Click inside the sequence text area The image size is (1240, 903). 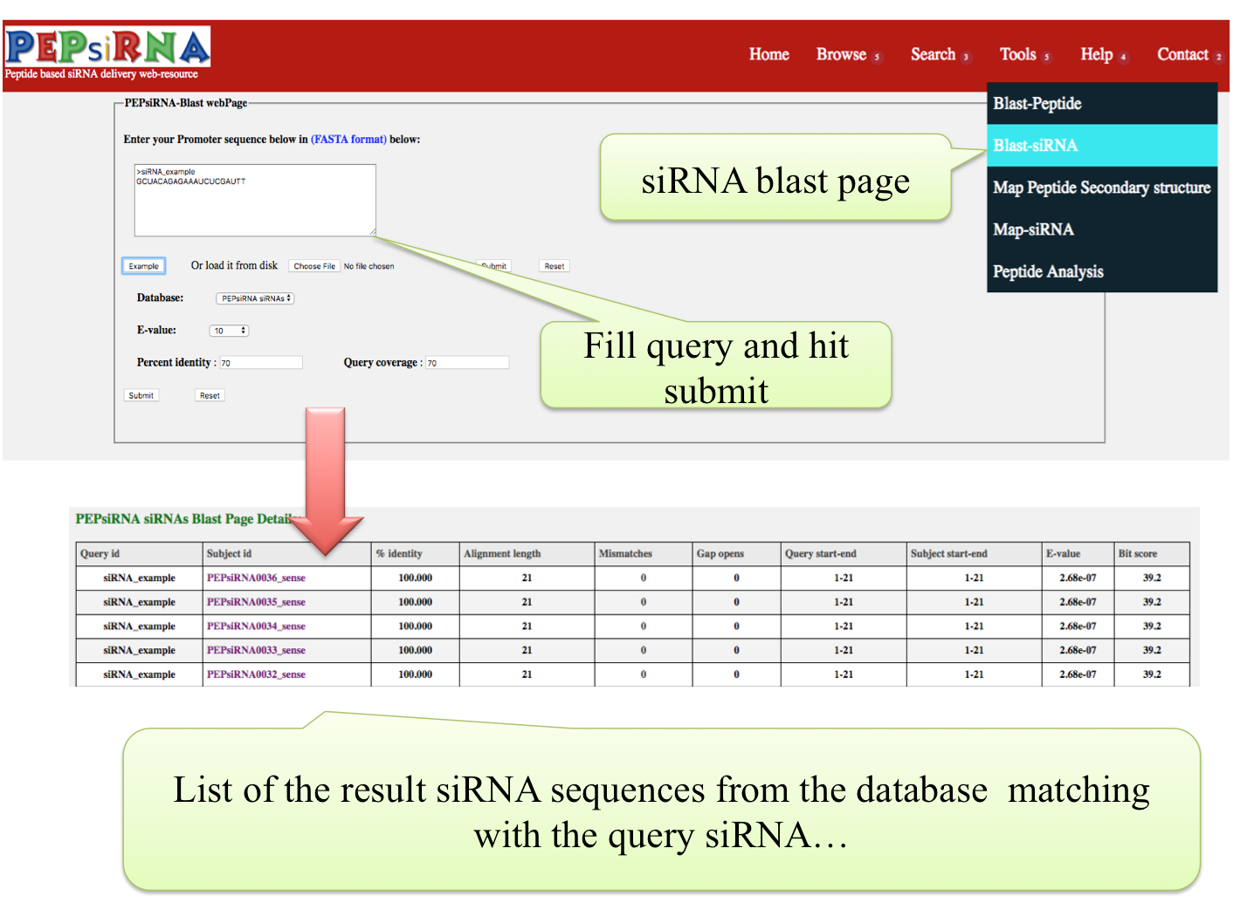click(254, 205)
